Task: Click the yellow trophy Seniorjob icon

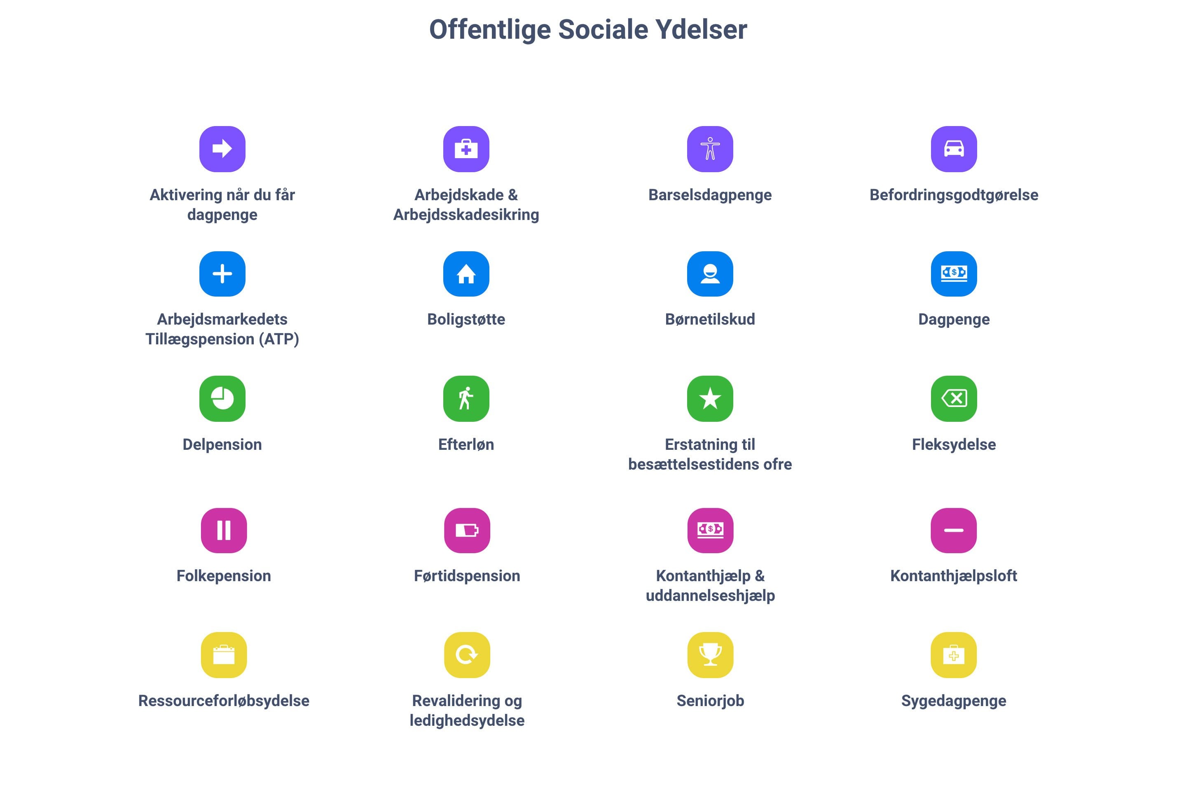Action: click(x=710, y=655)
